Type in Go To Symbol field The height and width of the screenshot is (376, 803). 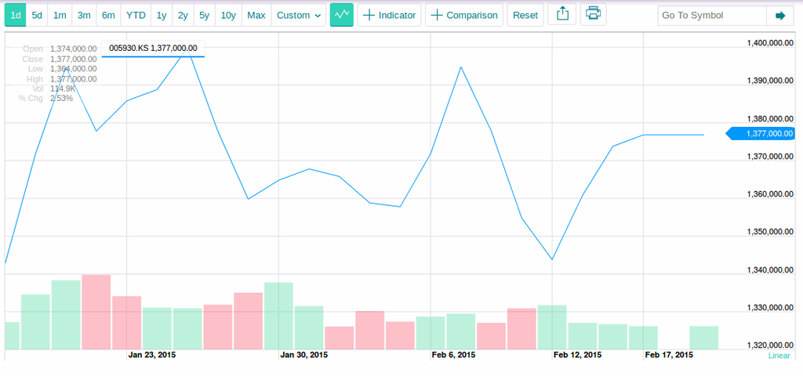tap(710, 15)
